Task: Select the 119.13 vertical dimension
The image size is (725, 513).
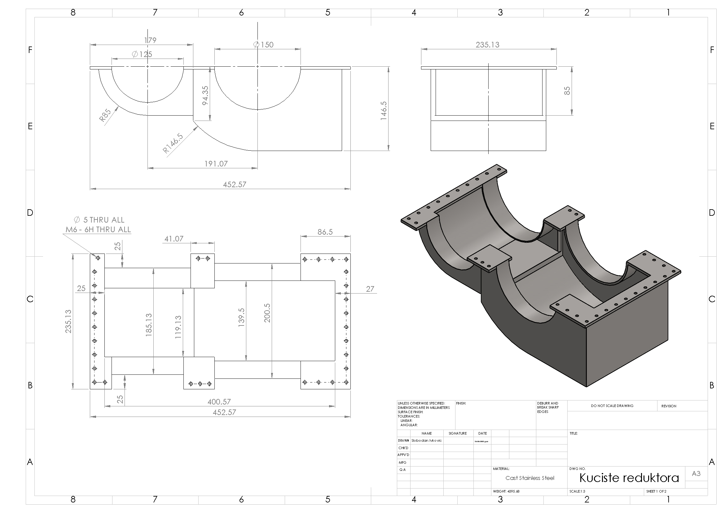Action: point(178,327)
